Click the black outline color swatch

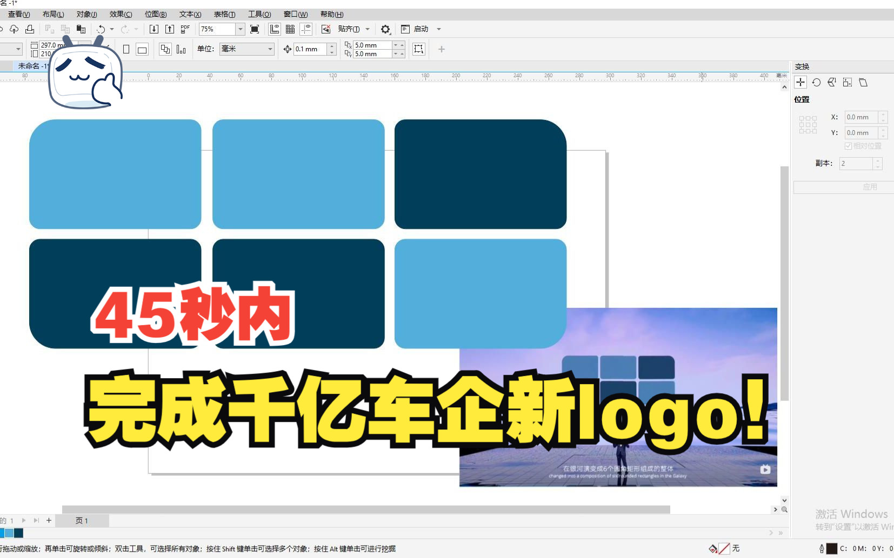pyautogui.click(x=832, y=549)
